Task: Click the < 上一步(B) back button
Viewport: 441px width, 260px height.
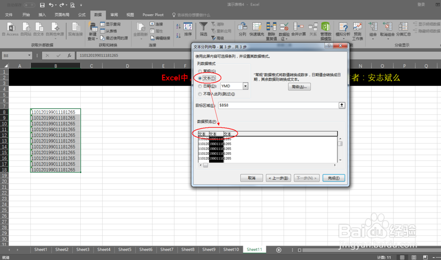Action: point(278,178)
